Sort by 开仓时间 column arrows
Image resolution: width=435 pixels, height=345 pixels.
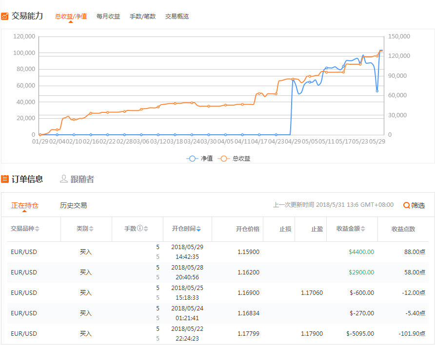tap(198, 229)
